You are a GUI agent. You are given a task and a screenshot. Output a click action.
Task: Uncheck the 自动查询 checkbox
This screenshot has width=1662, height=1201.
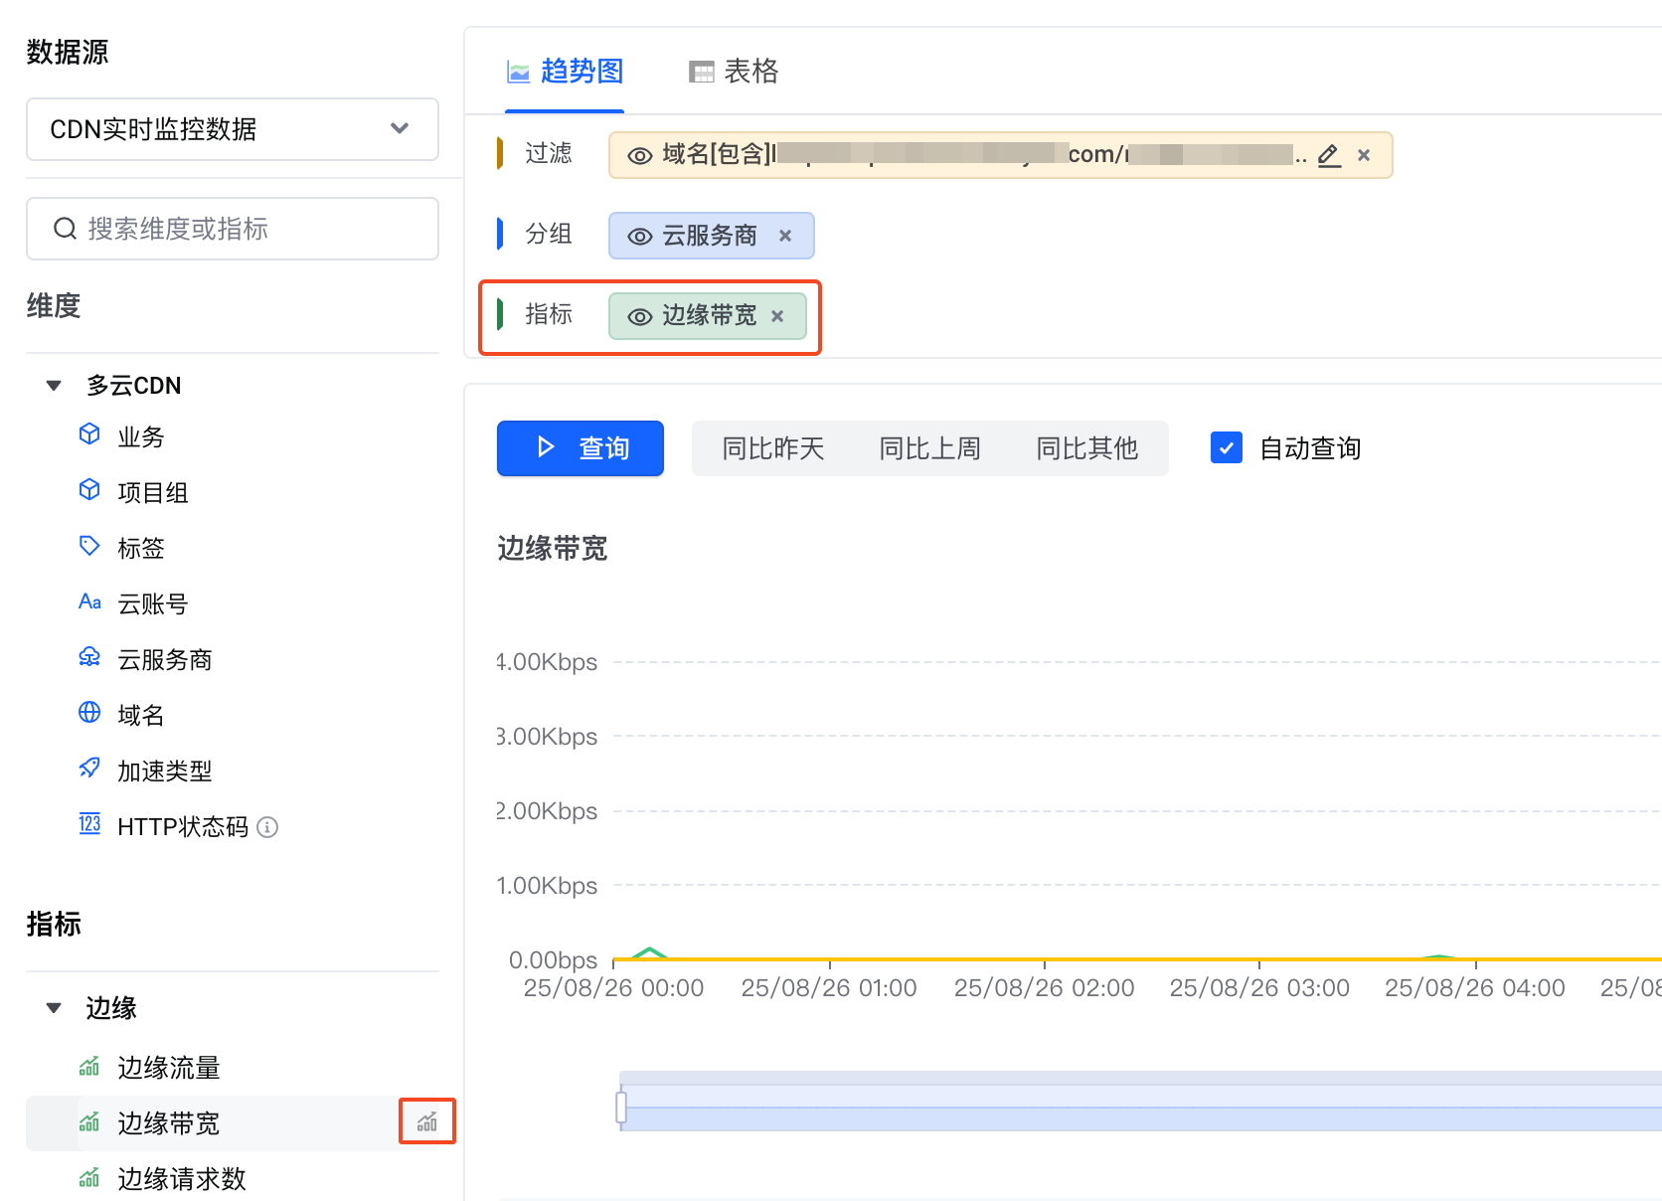tap(1227, 448)
